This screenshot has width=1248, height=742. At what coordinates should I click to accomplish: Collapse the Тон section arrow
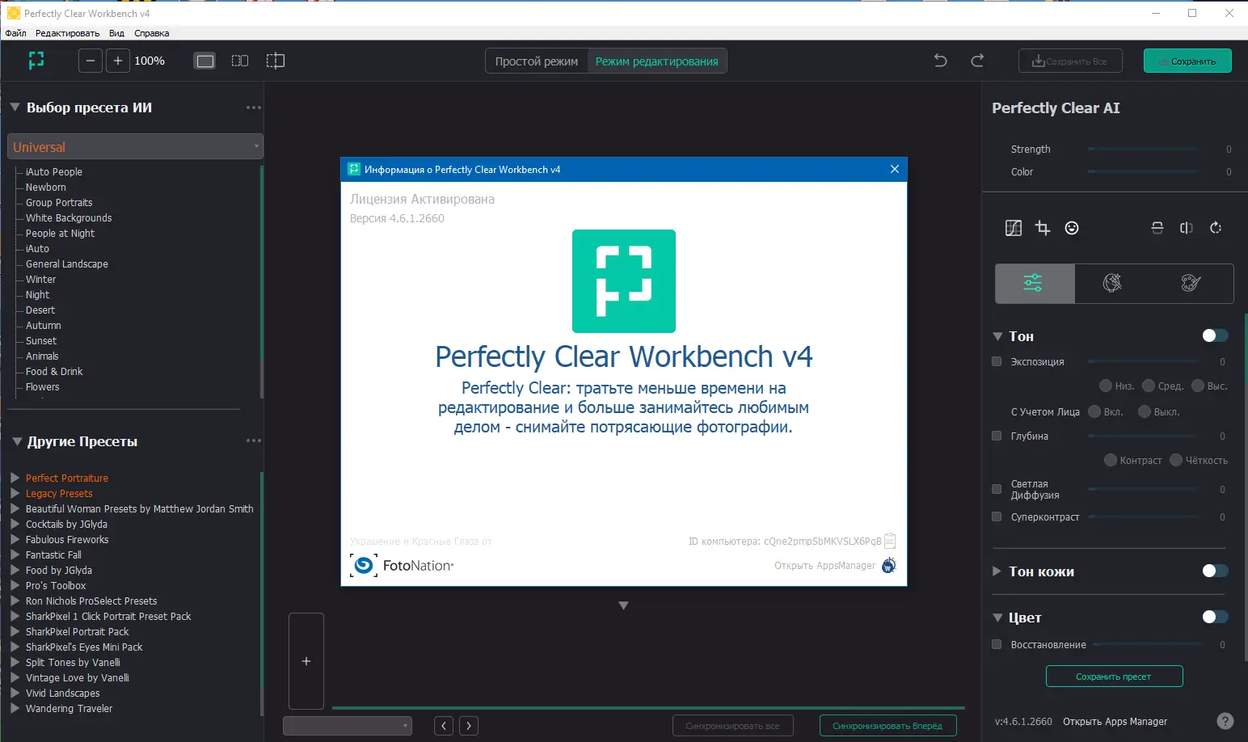(x=997, y=336)
